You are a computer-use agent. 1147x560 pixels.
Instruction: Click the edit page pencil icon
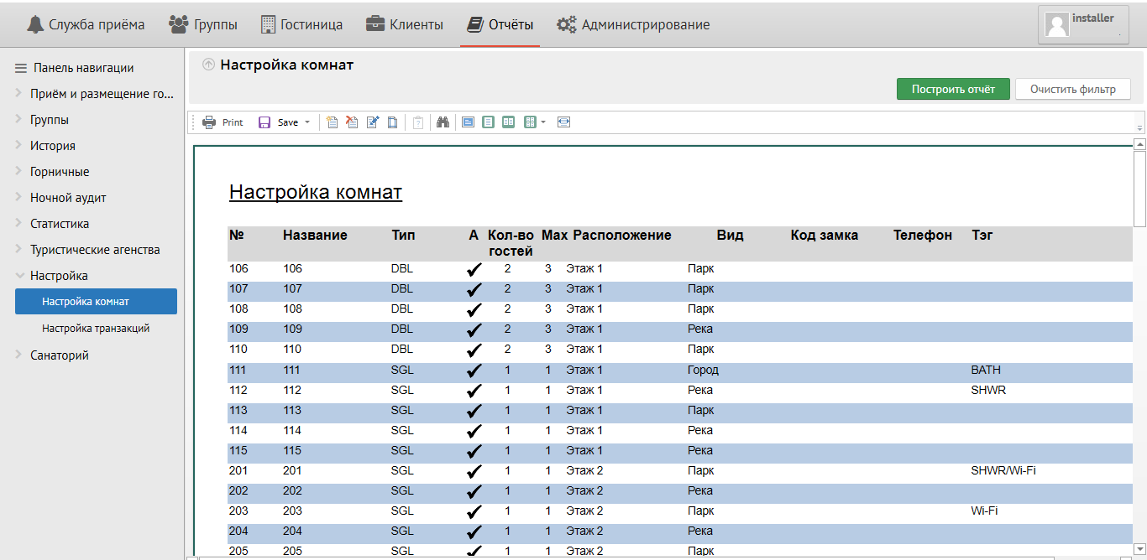[373, 122]
